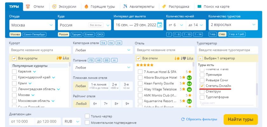Click the compass icon beside Экскурсии
The height and width of the screenshot is (127, 267).
point(54,7)
